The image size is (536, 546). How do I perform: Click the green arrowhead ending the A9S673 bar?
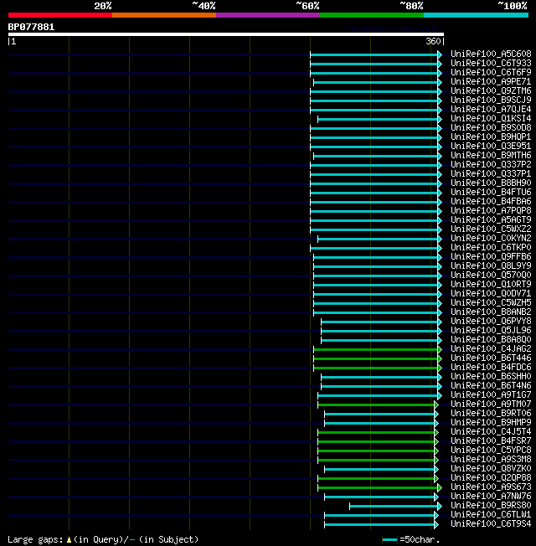coord(440,487)
